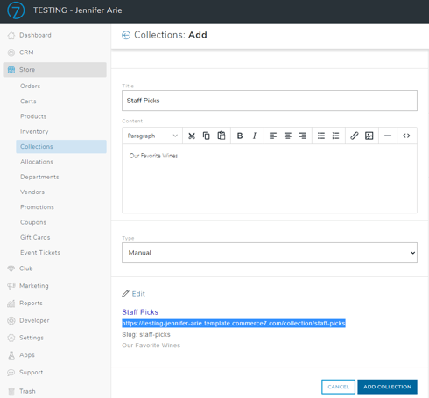
Task: Open the Type dropdown showing Manual
Action: [270, 253]
